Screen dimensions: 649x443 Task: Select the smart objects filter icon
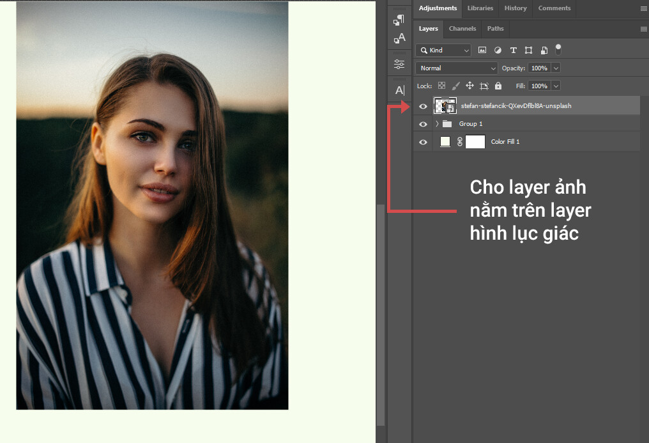click(x=544, y=50)
